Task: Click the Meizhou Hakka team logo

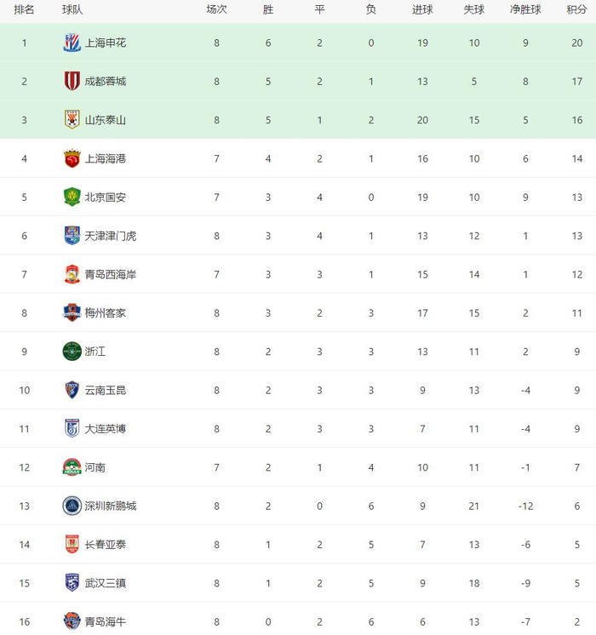Action: pyautogui.click(x=72, y=312)
